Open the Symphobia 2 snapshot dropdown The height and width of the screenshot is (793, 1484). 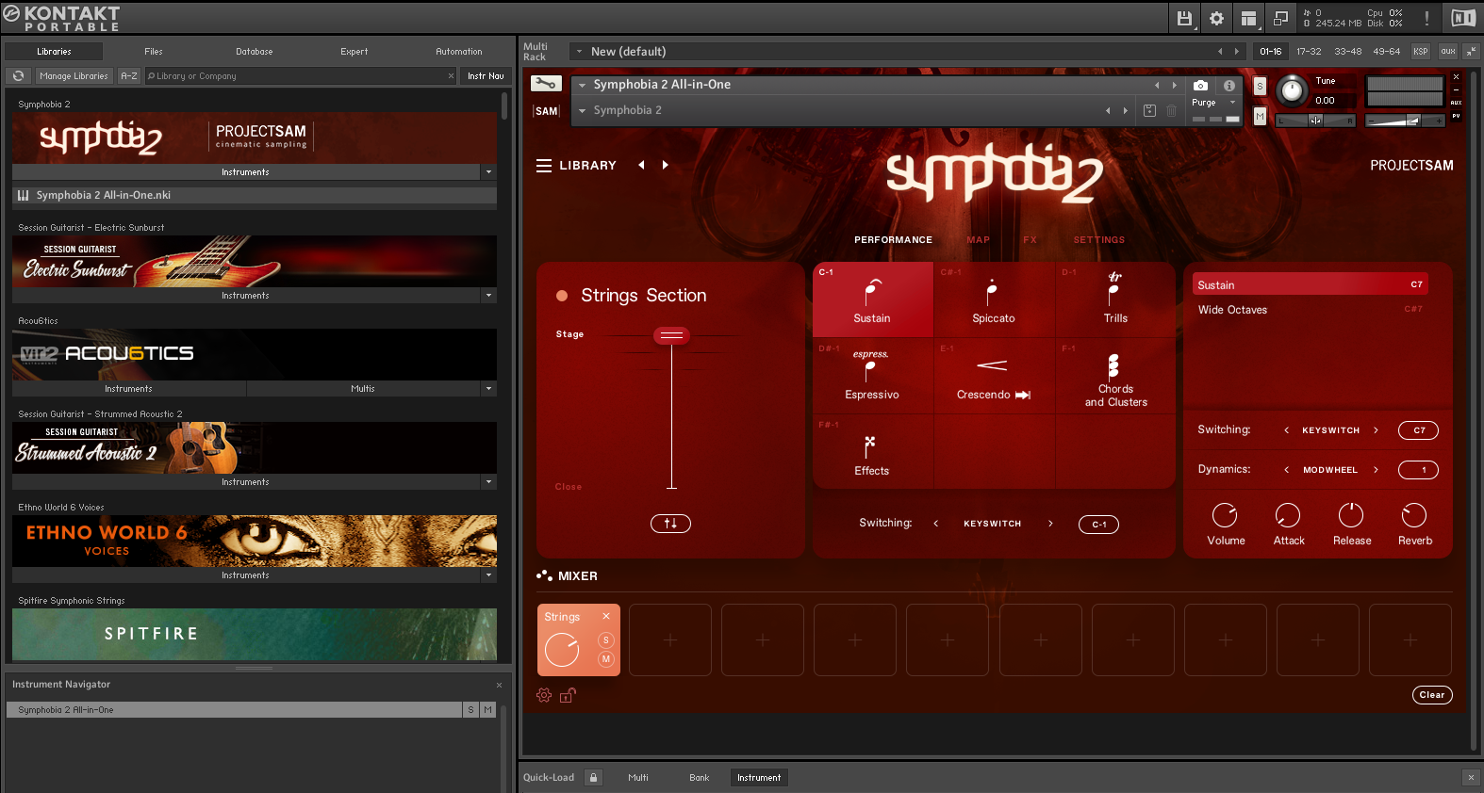coord(582,110)
